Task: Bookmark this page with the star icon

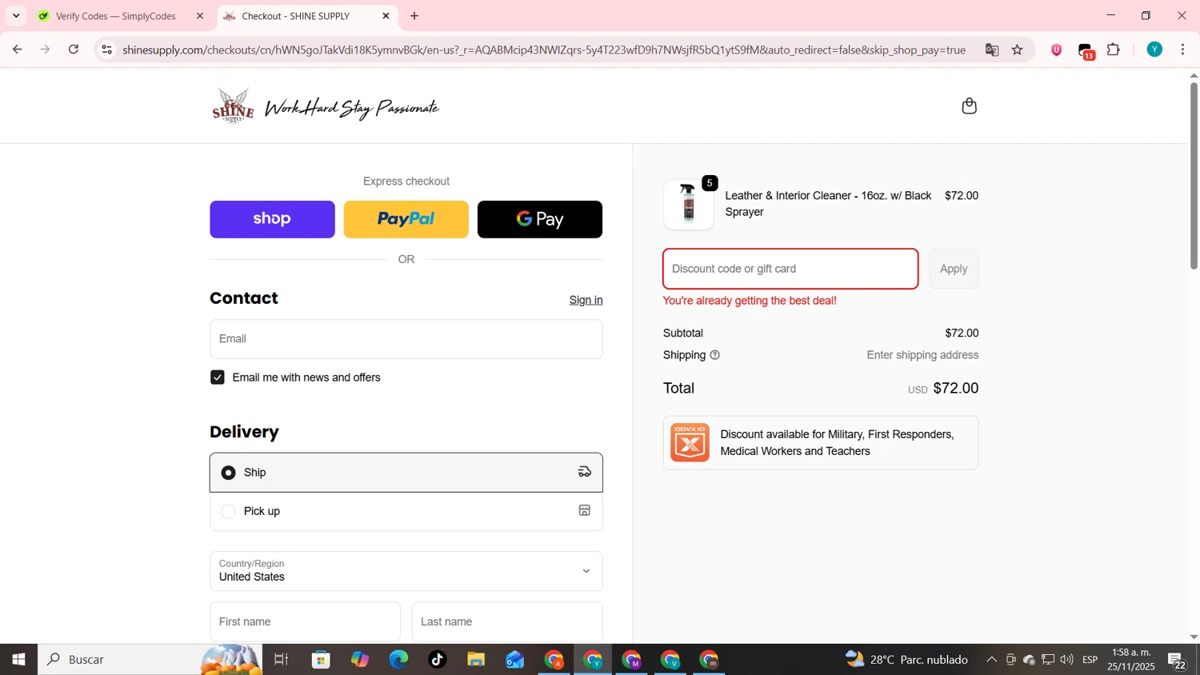Action: pyautogui.click(x=1018, y=50)
